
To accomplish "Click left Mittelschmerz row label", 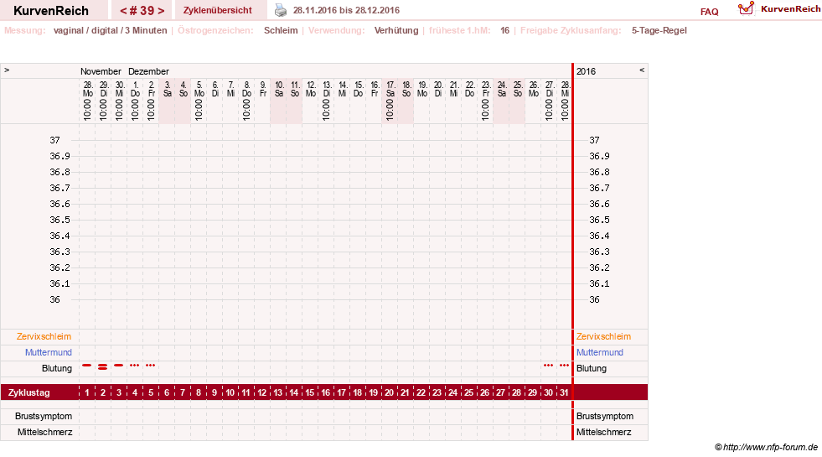I will 44,432.
